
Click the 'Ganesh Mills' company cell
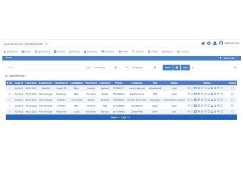point(137,112)
